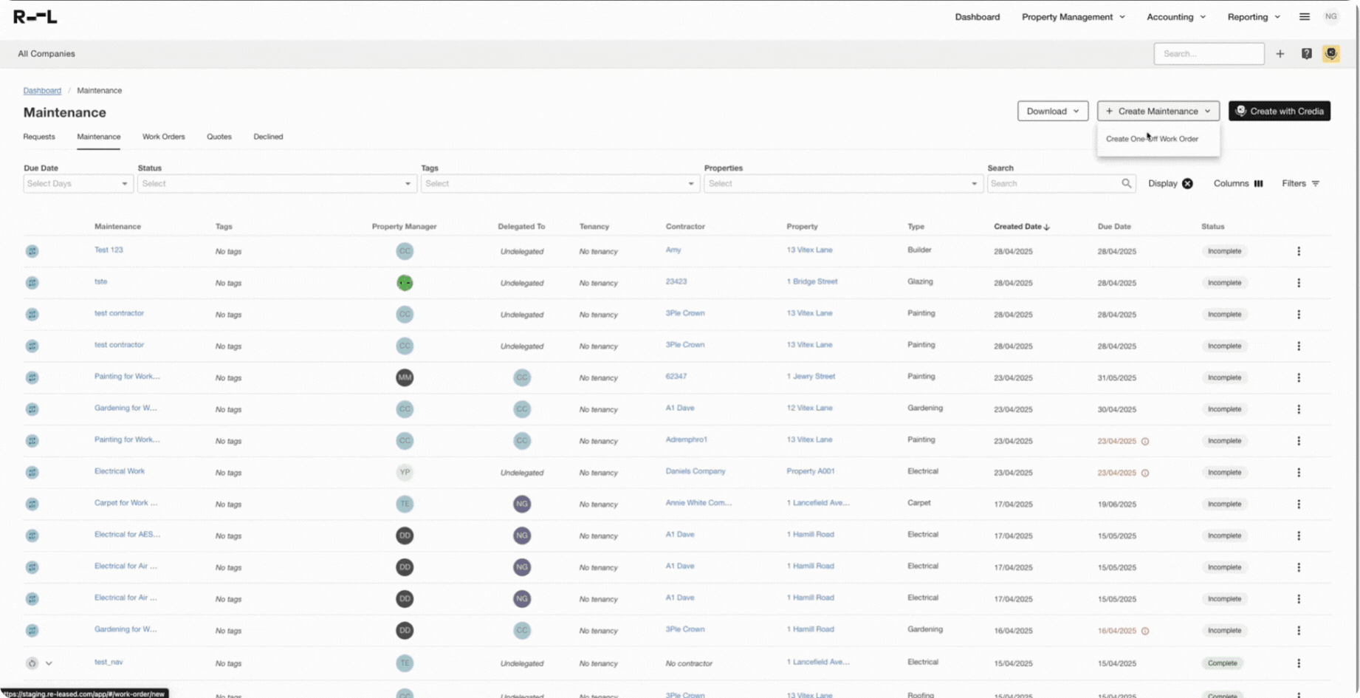This screenshot has height=698, width=1360.
Task: Open the Status filter dropdown
Action: pos(278,183)
